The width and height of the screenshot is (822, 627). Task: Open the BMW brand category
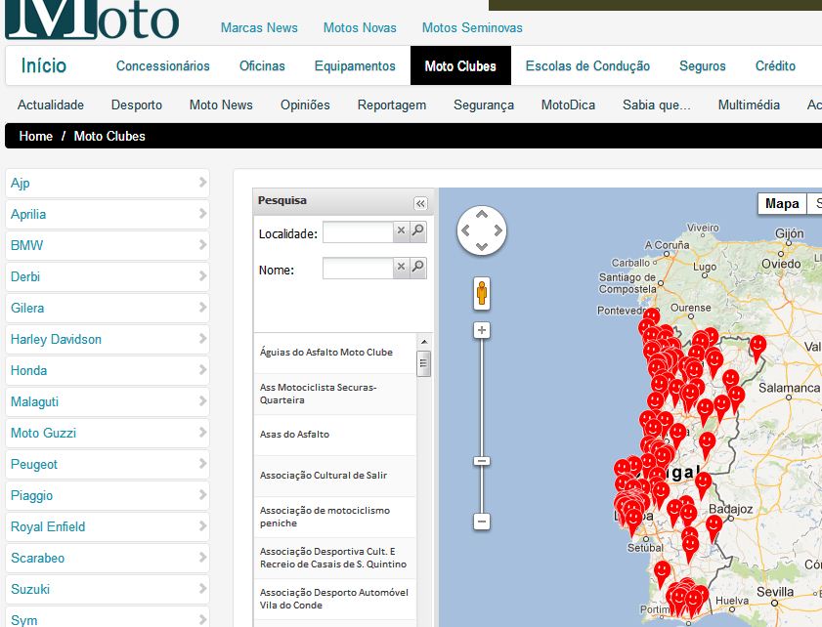coord(108,246)
